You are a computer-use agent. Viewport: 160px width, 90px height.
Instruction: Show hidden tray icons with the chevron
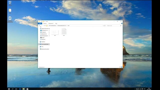coord(135,89)
